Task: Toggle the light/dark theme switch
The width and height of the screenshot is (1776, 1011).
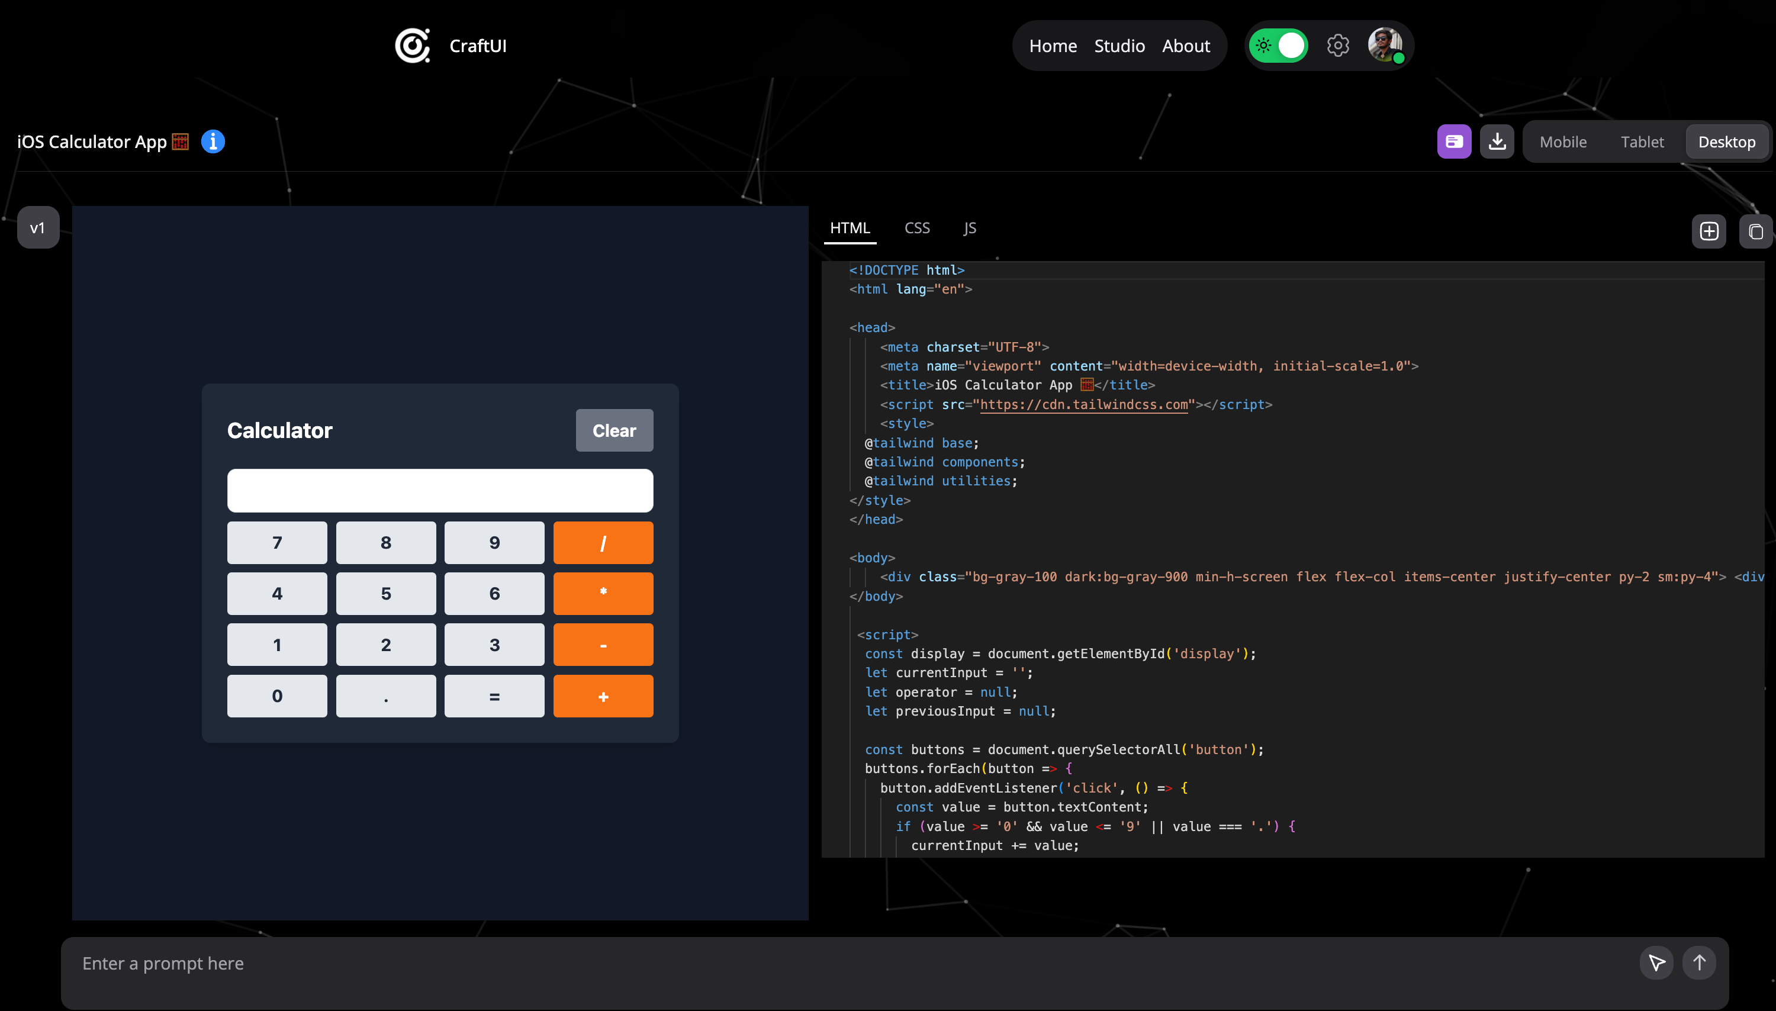Action: click(x=1278, y=46)
